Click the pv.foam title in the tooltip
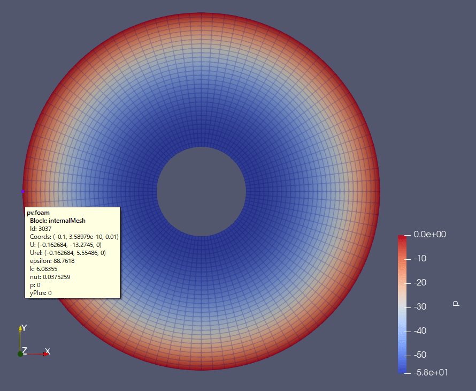Image resolution: width=476 pixels, height=391 pixels. pos(39,213)
